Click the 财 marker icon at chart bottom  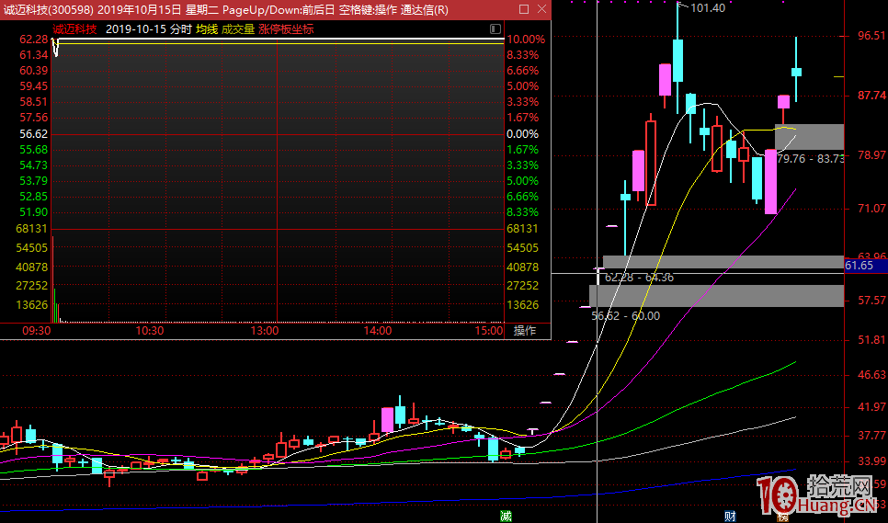coord(729,516)
